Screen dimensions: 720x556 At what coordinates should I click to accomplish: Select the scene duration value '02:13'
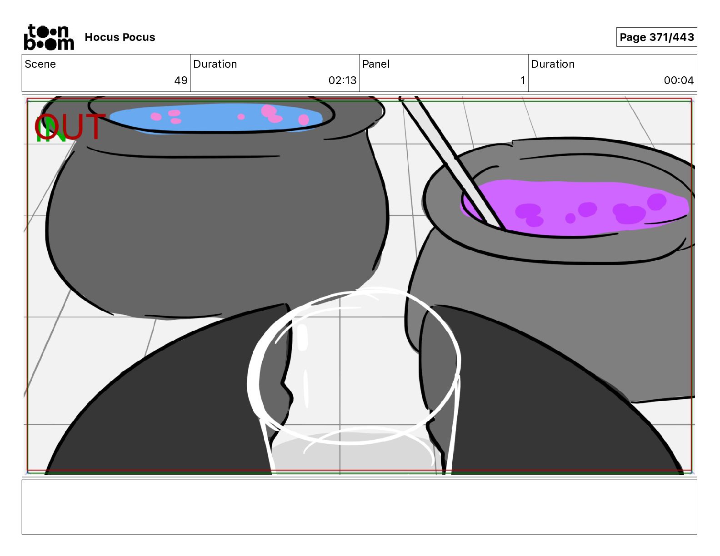(x=343, y=80)
